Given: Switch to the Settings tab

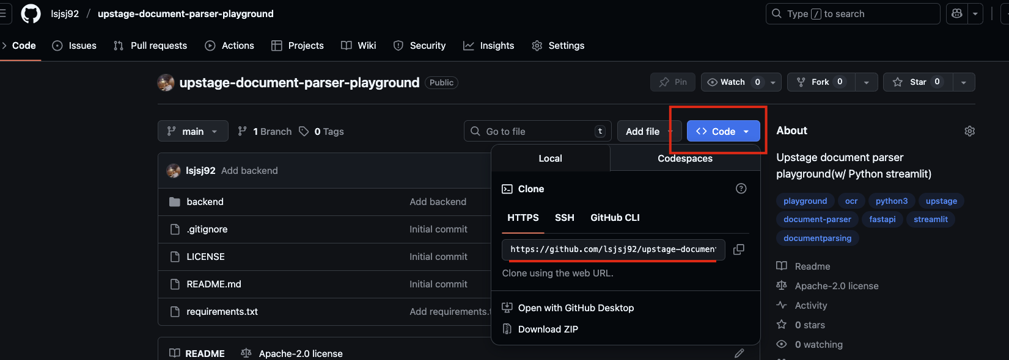Looking at the screenshot, I should pos(558,46).
